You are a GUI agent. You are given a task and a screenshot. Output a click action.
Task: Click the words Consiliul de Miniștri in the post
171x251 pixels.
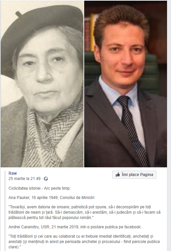[x=78, y=198]
